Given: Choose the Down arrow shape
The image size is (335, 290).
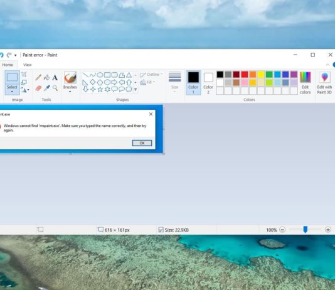Looking at the screenshot, I should coord(85,89).
